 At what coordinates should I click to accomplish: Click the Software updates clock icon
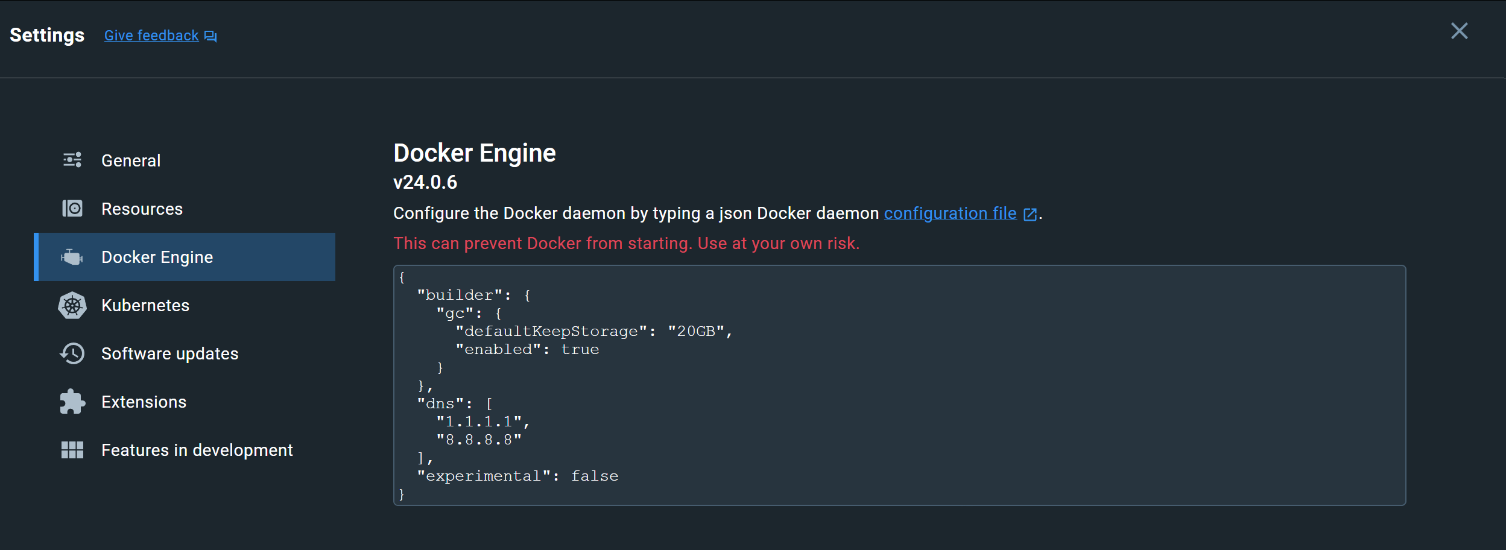click(x=72, y=353)
